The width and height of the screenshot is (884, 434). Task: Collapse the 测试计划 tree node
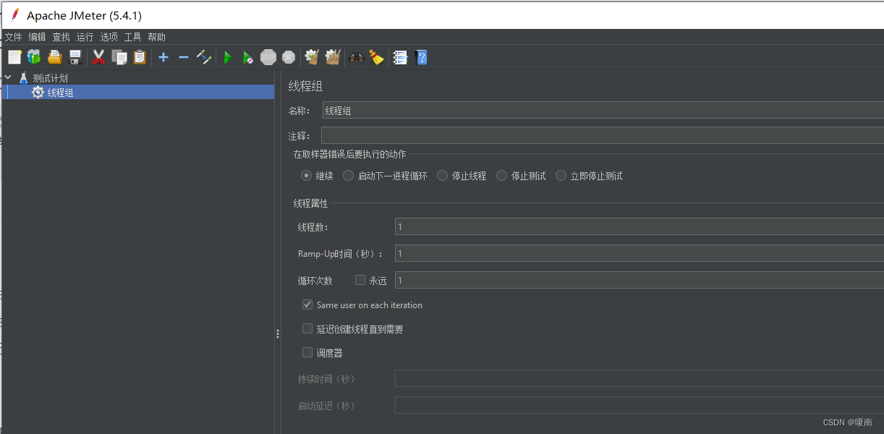click(x=8, y=77)
